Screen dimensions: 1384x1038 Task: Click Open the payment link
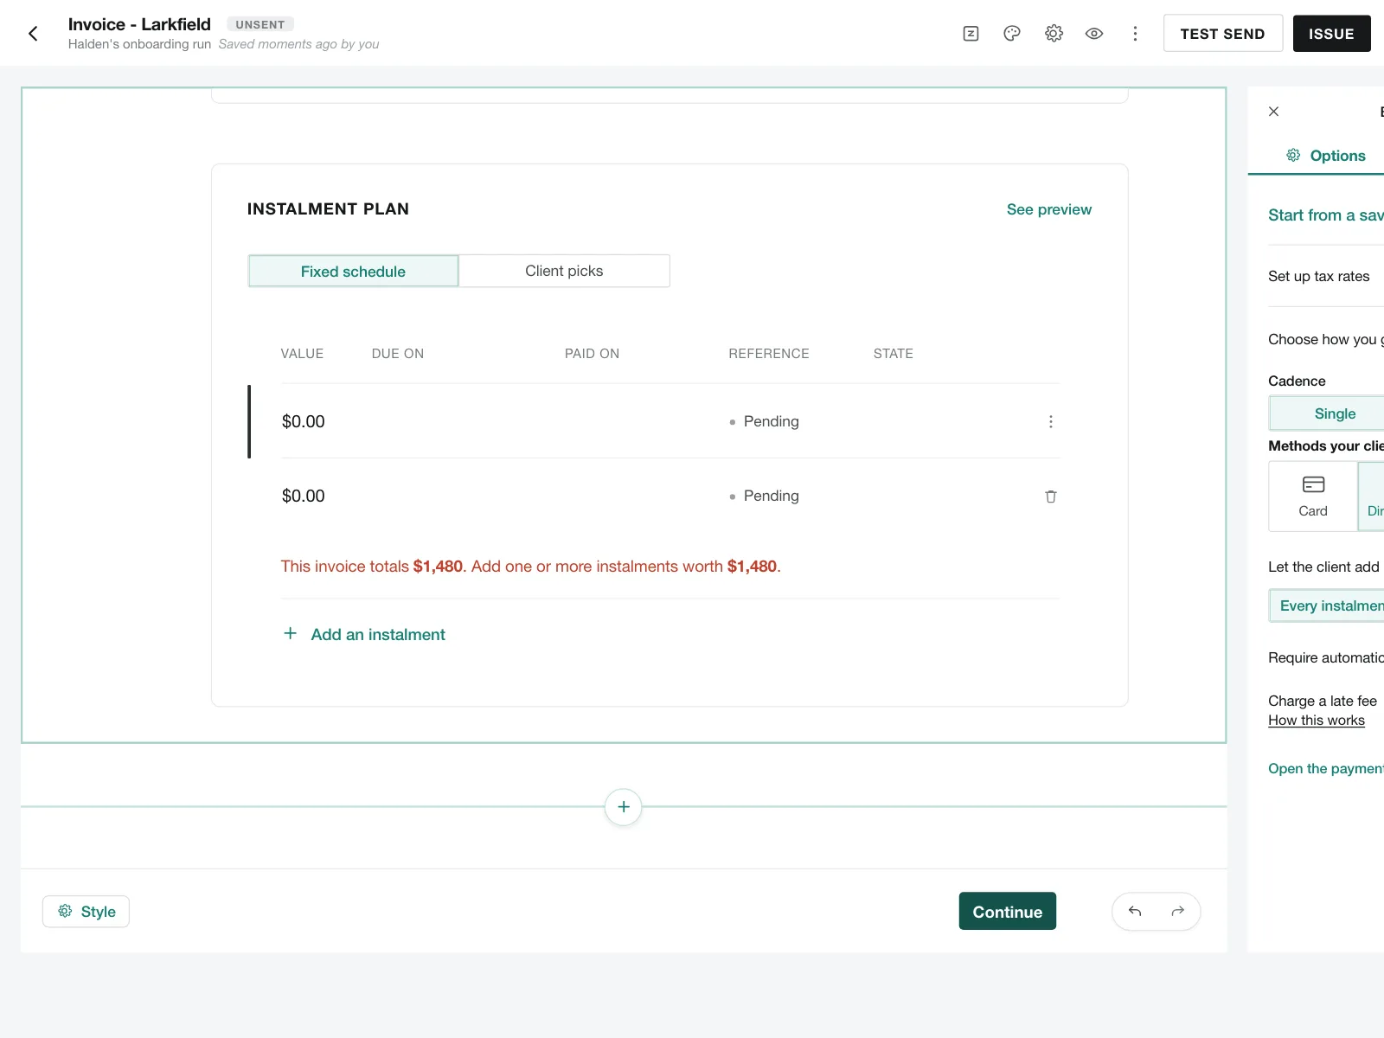[1325, 769]
